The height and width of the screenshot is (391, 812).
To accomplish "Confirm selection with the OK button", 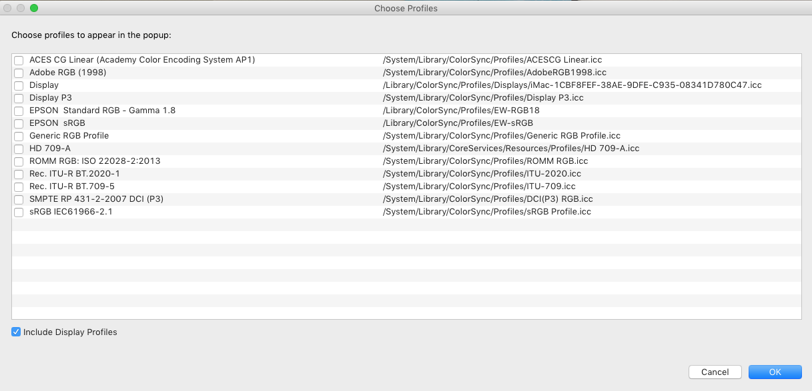I will [775, 372].
